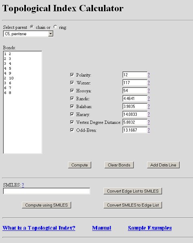Open help for the Polarity index

(x=149, y=75)
